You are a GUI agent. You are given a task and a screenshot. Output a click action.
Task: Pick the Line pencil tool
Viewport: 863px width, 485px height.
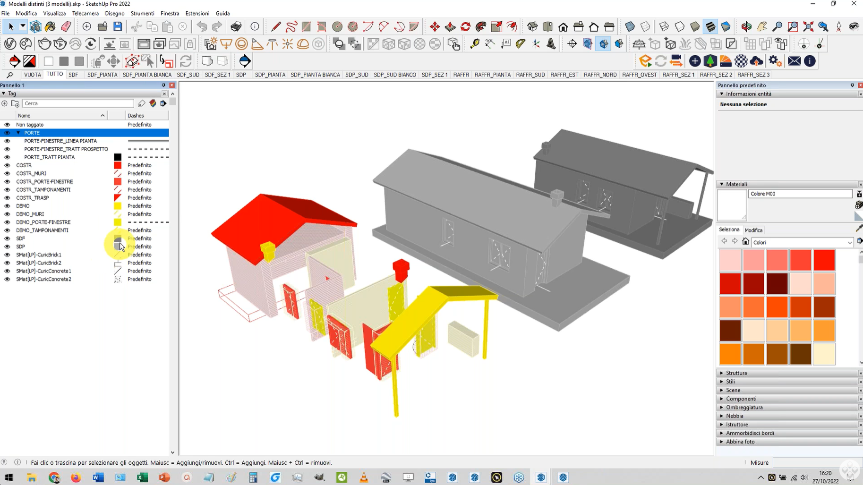276,26
